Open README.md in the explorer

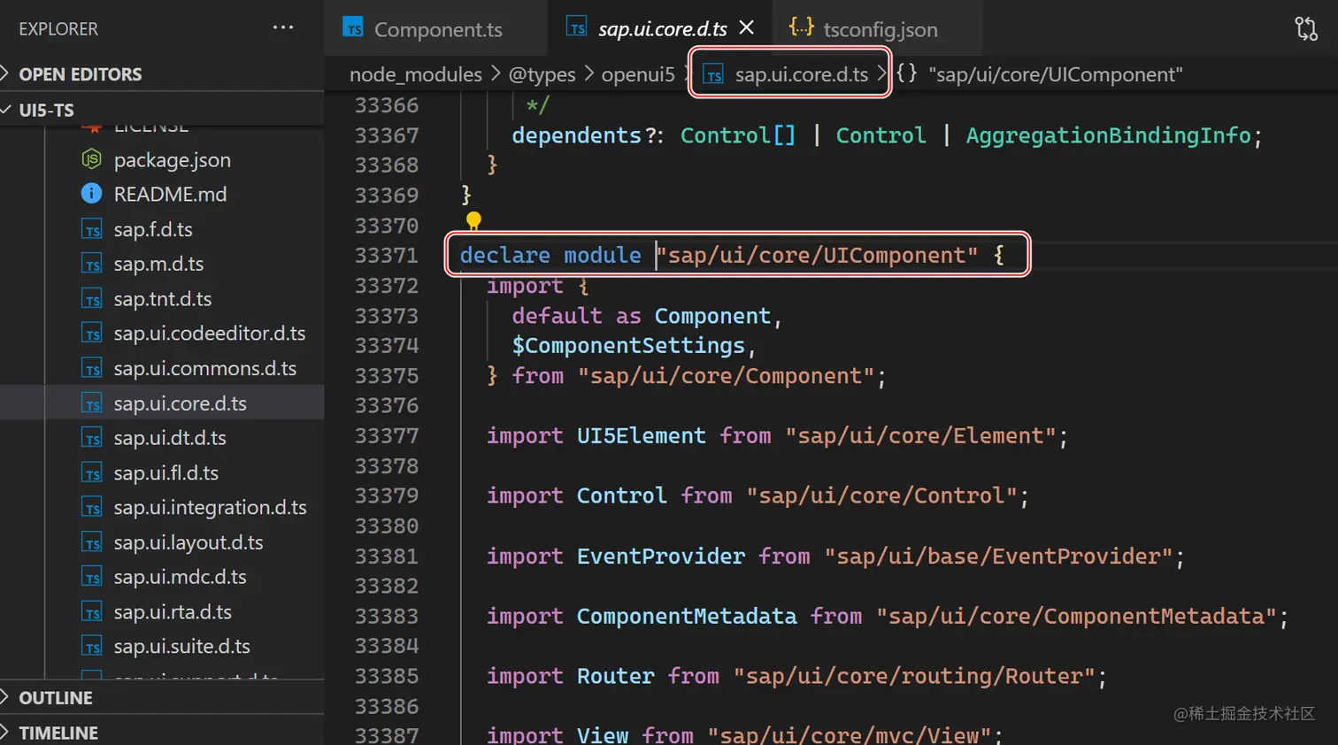coord(162,194)
